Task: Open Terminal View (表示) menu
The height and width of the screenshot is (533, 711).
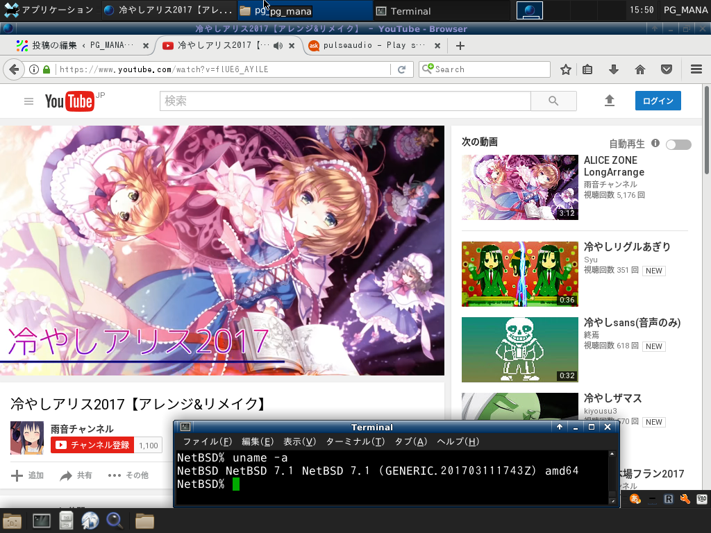Action: click(299, 441)
